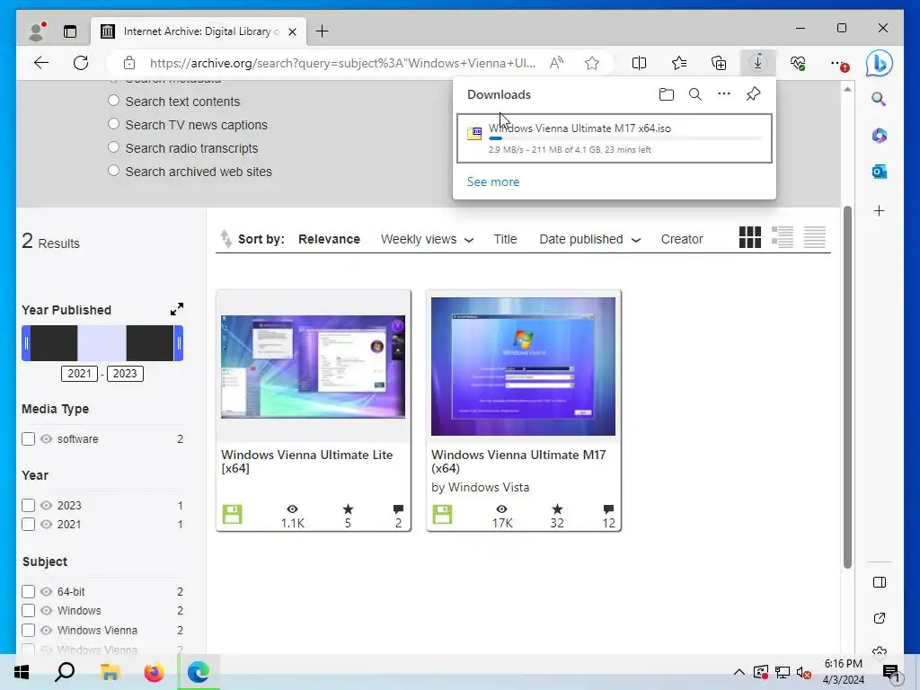
Task: Select Search archived web sites option
Action: pos(114,172)
